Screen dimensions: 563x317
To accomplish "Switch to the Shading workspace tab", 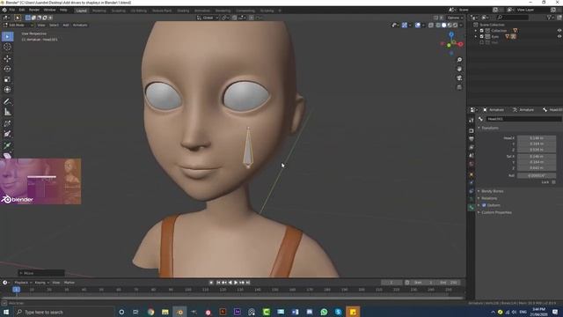I will click(x=183, y=11).
